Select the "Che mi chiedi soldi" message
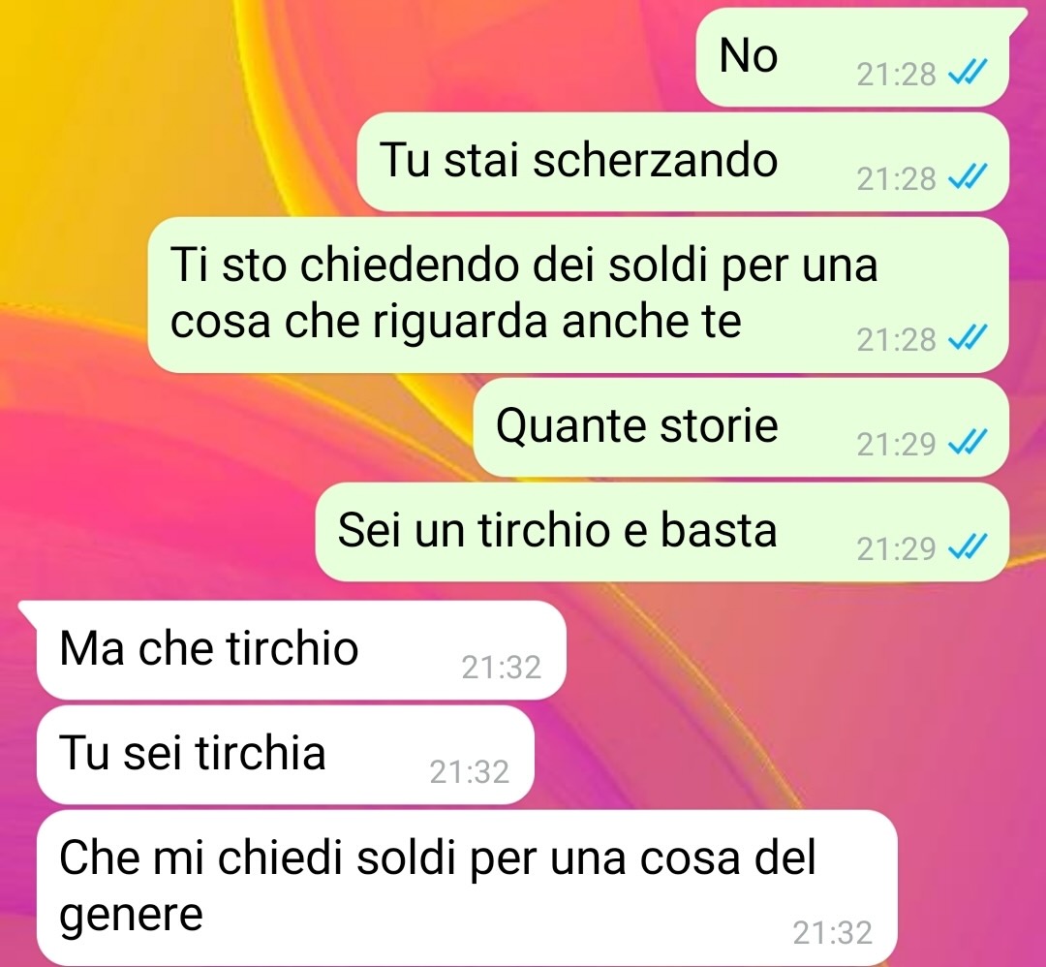This screenshot has height=967, width=1046. point(467,888)
